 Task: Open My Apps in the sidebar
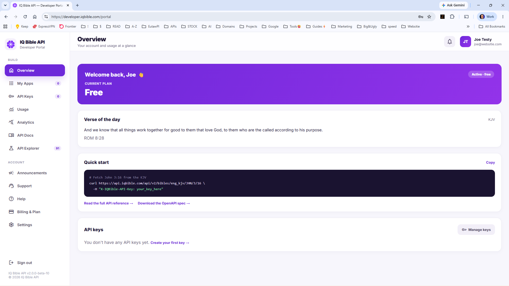tap(35, 83)
